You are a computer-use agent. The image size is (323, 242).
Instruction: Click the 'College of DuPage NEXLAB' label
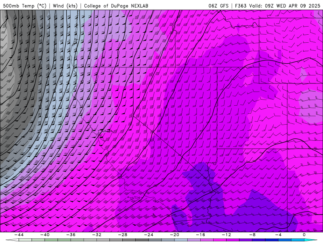pos(116,6)
